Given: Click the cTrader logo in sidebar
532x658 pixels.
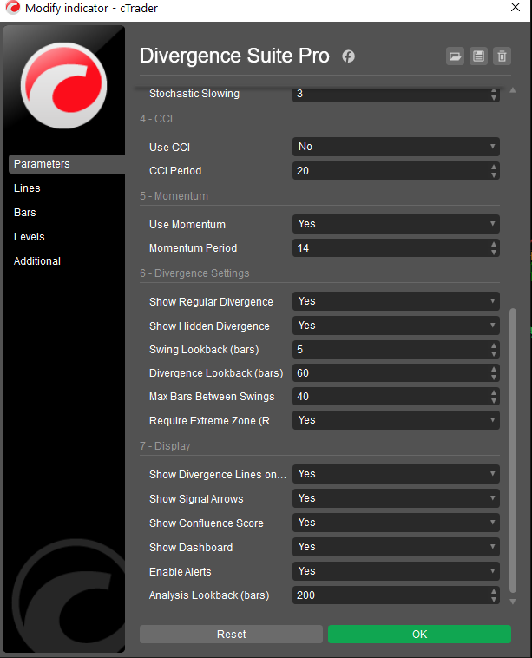Looking at the screenshot, I should click(62, 86).
